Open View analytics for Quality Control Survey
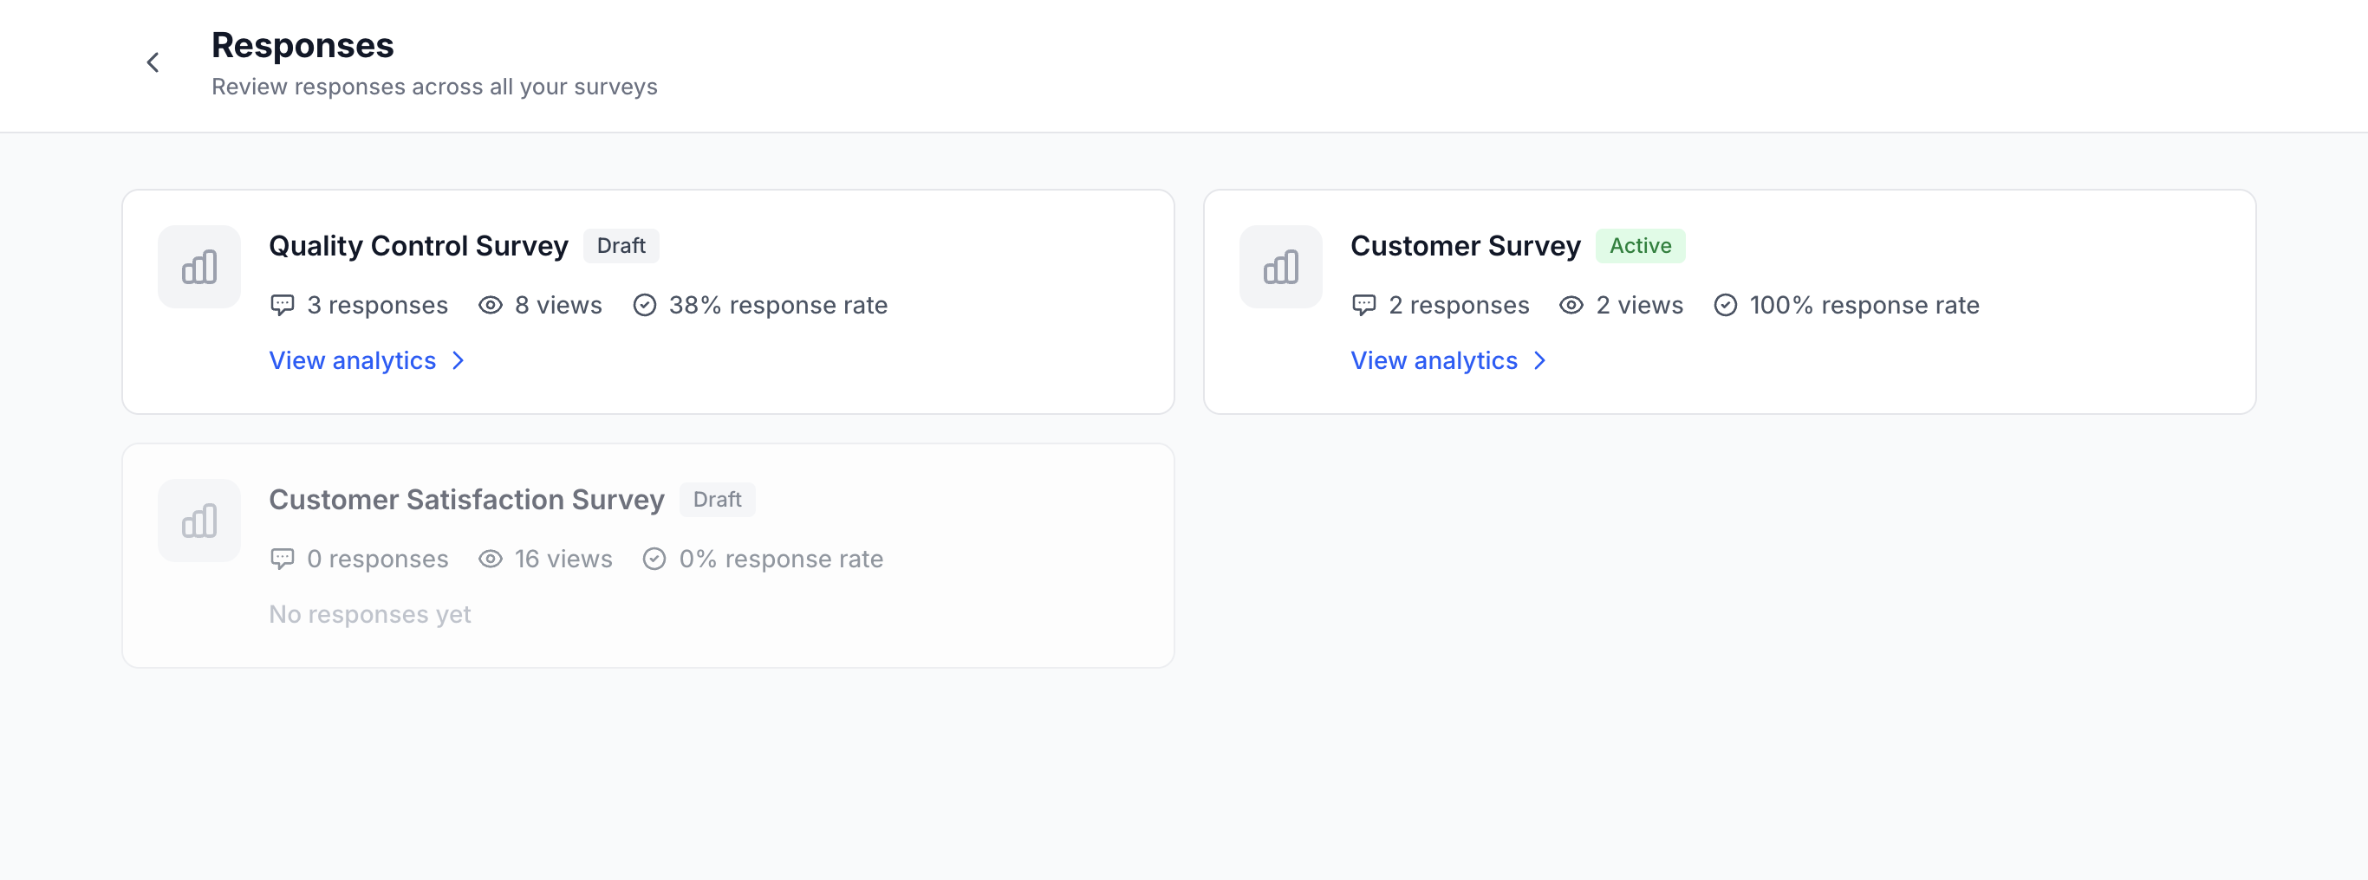Viewport: 2368px width, 880px height. coord(353,360)
